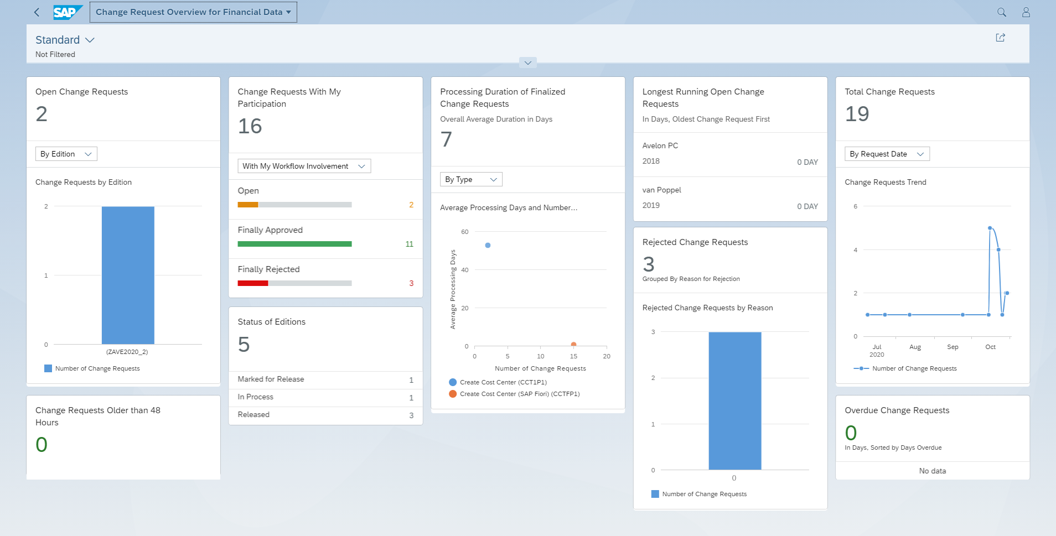Click edition chart Number of Change Requests legend

point(92,368)
